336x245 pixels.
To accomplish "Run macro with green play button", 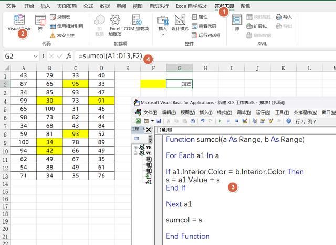I will pos(220,121).
